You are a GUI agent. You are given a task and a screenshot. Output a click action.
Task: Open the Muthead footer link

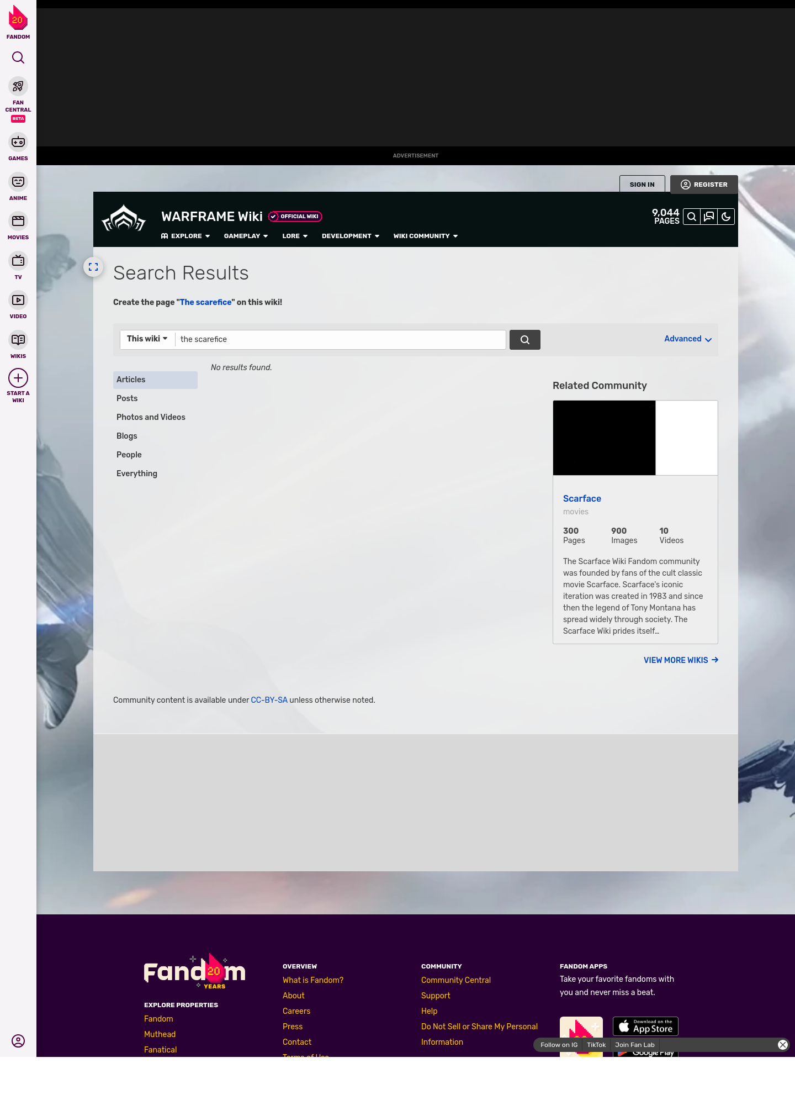coord(160,1034)
